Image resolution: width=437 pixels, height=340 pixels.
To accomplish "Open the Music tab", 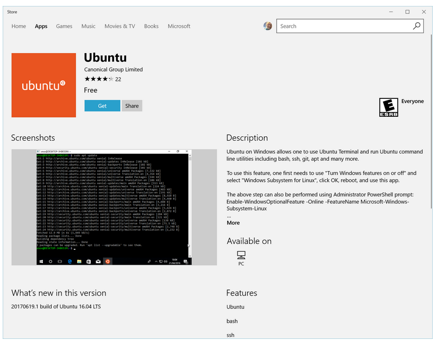I will [x=89, y=26].
